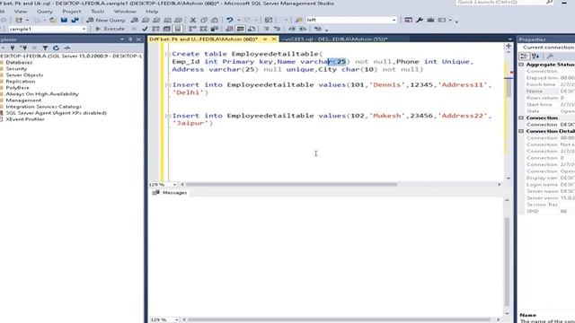Click Increase Indent icon

tap(303, 29)
